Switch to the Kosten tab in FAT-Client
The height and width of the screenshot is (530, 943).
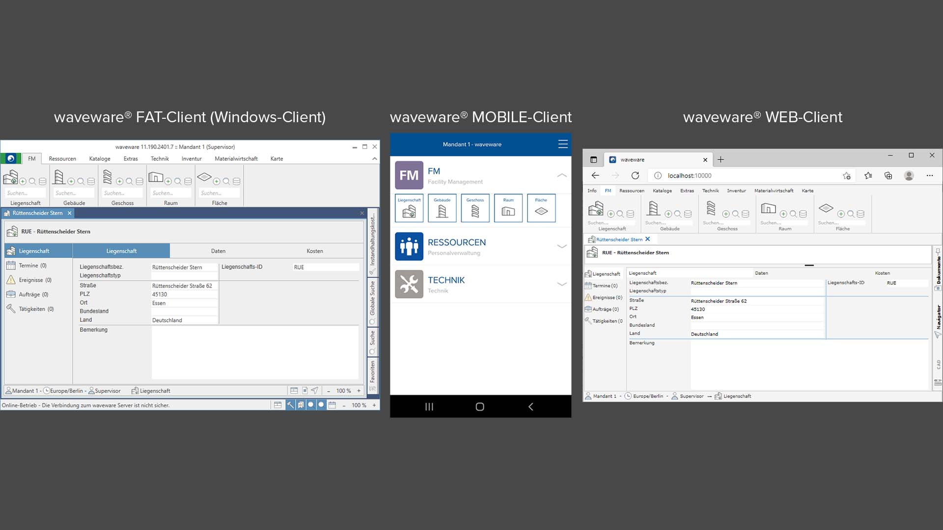tap(315, 251)
